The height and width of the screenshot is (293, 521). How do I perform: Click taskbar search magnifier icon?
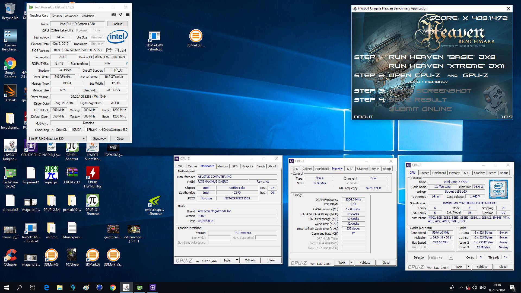tap(20, 287)
